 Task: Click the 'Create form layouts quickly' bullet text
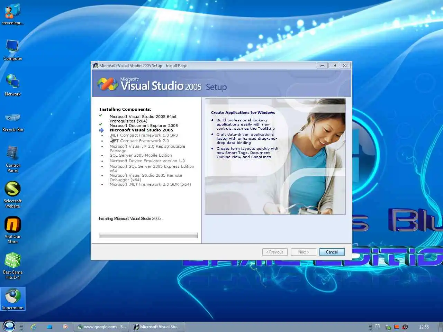coord(247,153)
